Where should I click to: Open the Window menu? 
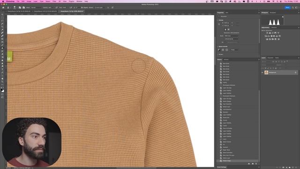[79, 1]
